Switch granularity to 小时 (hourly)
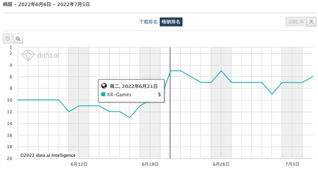Screen dimensions: 318x170 [x=293, y=22]
